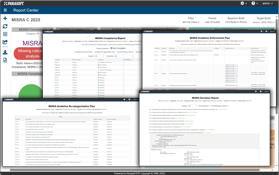Screen dimensions: 279x175
Task: Click Parasoft logo in Enforcement Plan window
Action: point(148,31)
